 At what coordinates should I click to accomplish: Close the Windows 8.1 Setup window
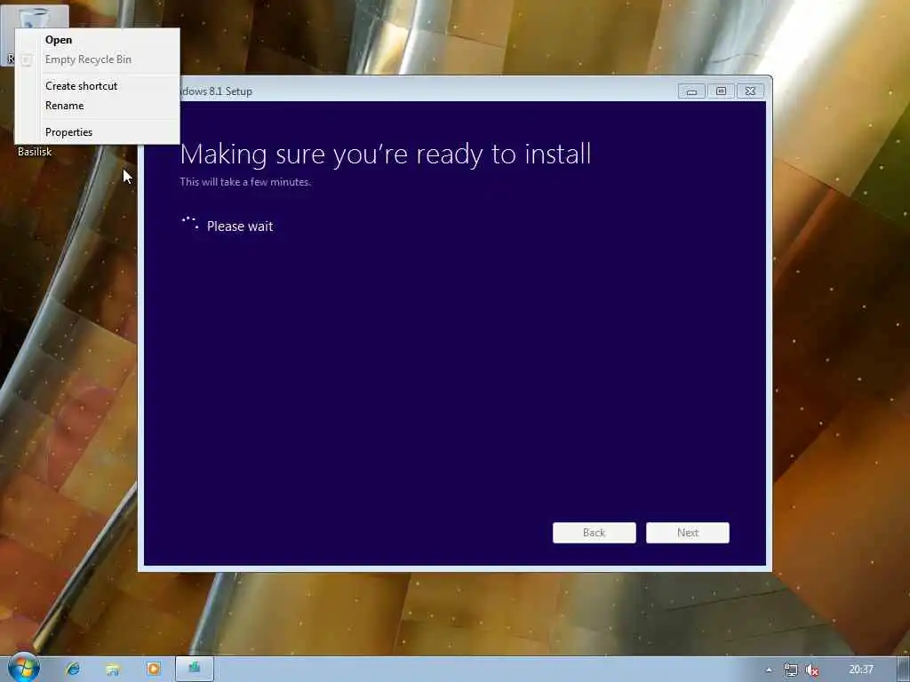click(x=750, y=91)
